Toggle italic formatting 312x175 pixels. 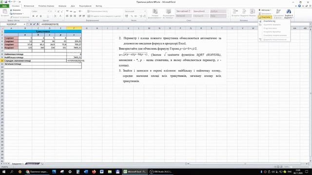tap(37, 16)
